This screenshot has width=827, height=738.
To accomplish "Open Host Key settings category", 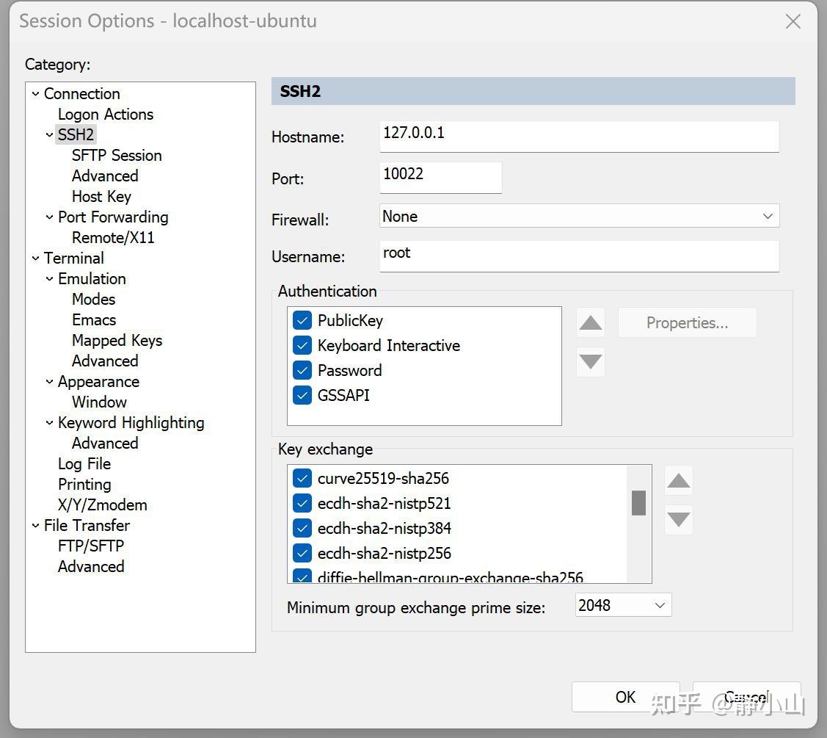I will click(101, 196).
